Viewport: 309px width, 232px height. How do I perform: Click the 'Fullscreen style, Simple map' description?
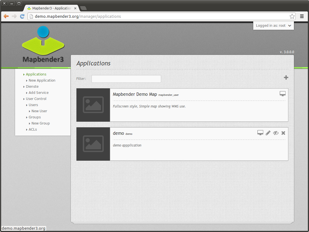(149, 106)
